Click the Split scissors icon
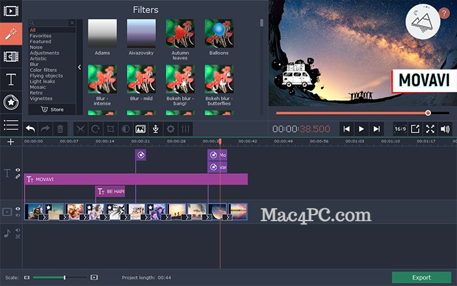Viewport: 457px width, 286px height. (81, 129)
